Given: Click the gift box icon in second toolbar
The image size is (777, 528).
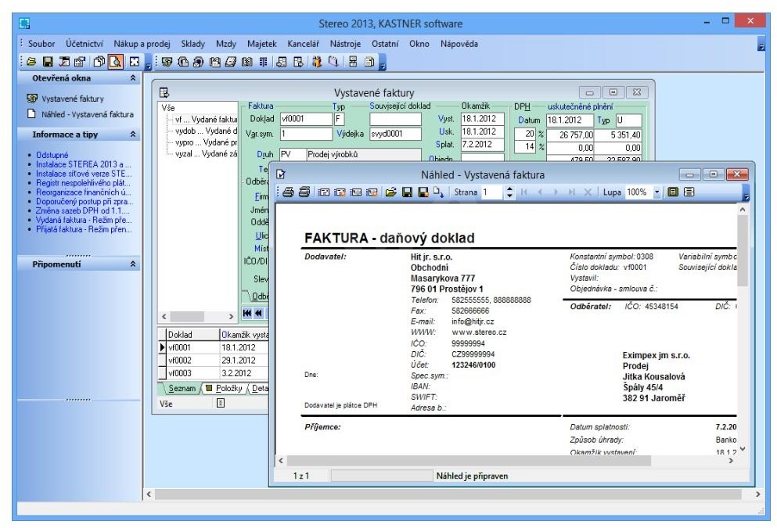Looking at the screenshot, I should pyautogui.click(x=317, y=62).
